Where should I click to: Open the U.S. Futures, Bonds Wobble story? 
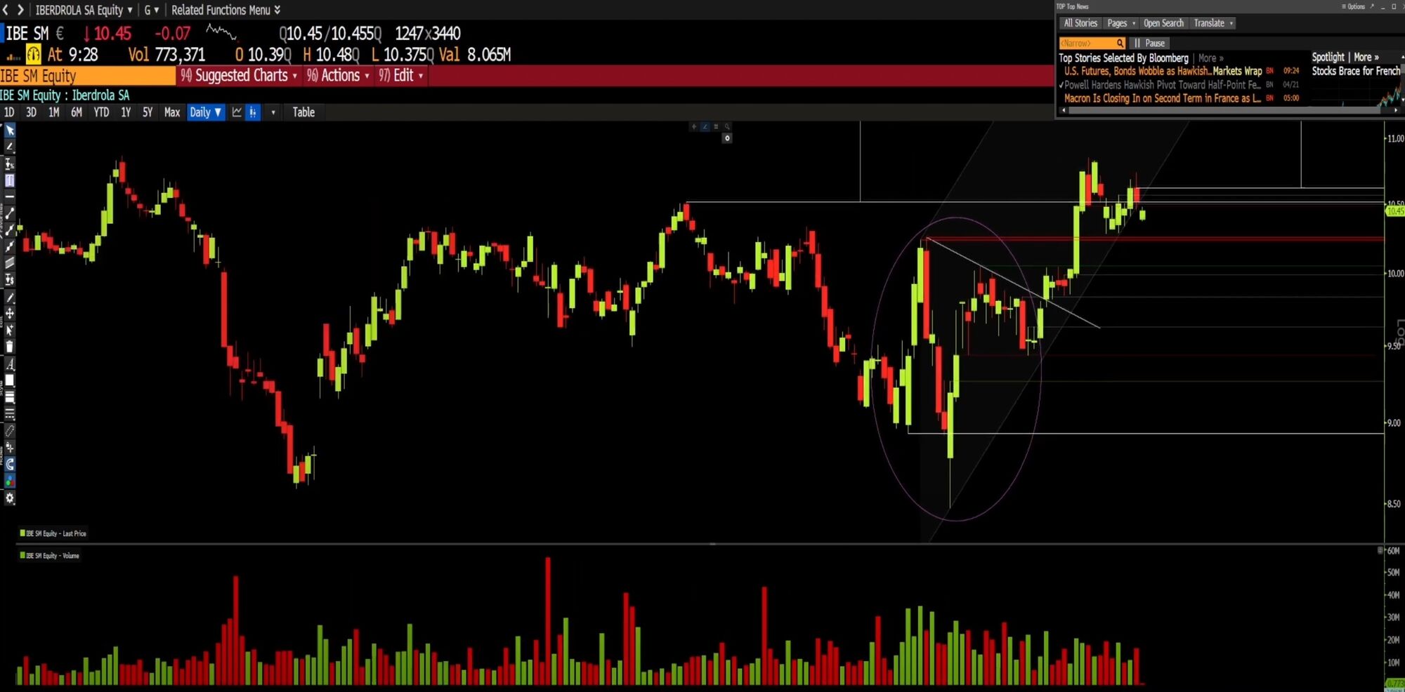[1163, 71]
